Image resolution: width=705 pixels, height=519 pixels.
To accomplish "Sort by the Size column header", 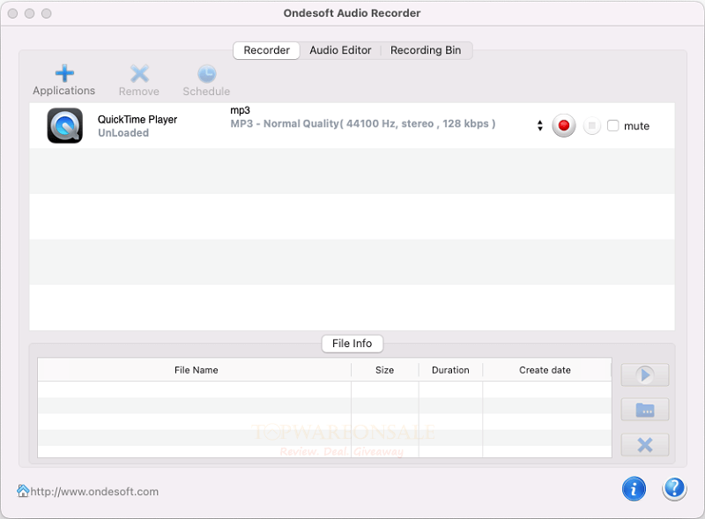I will pos(385,370).
